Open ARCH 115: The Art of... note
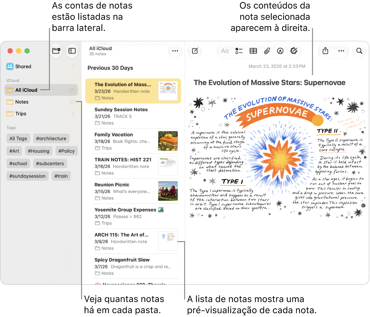Viewport: 370px width, 317px height. pos(133,241)
